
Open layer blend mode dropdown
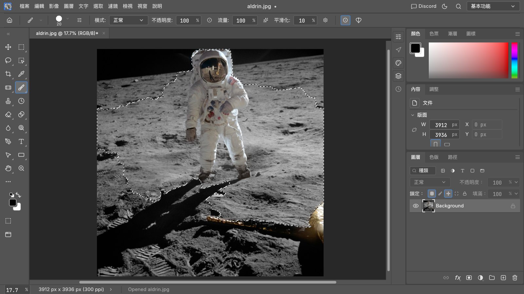pyautogui.click(x=430, y=182)
